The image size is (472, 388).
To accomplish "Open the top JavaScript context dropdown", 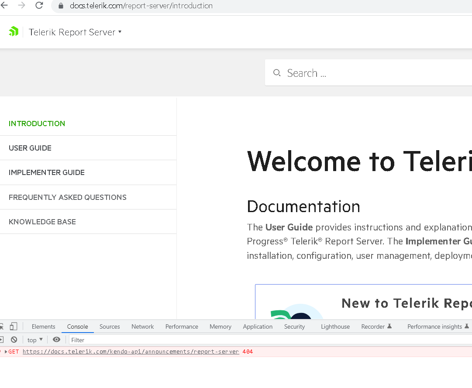I will (x=35, y=340).
